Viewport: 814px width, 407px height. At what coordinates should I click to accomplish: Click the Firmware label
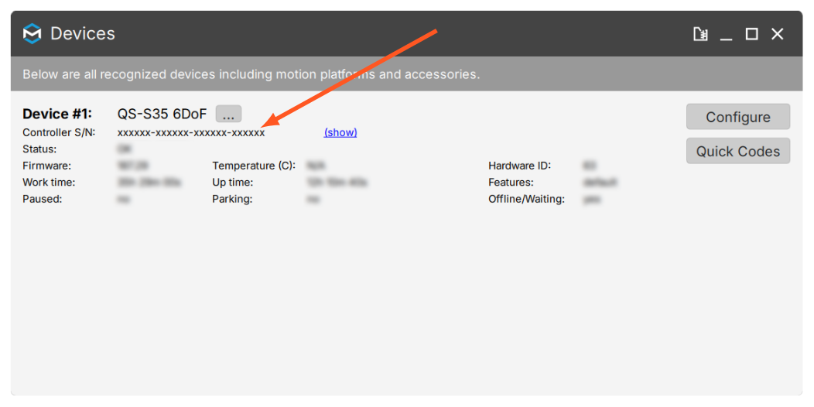point(46,166)
